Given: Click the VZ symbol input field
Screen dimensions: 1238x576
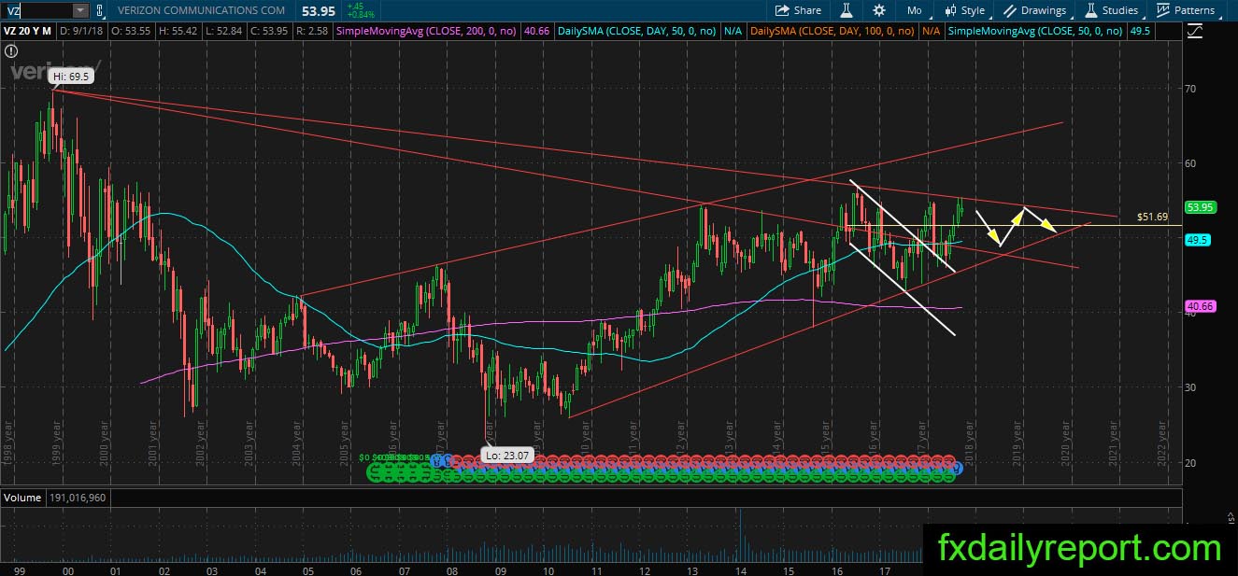Looking at the screenshot, I should pos(36,10).
